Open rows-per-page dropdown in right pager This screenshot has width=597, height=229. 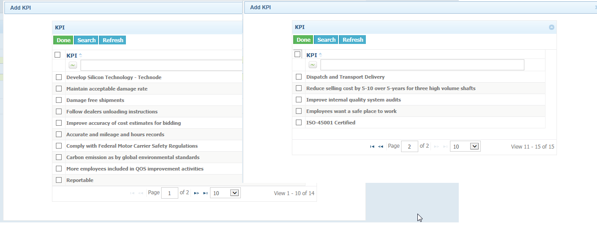(465, 146)
